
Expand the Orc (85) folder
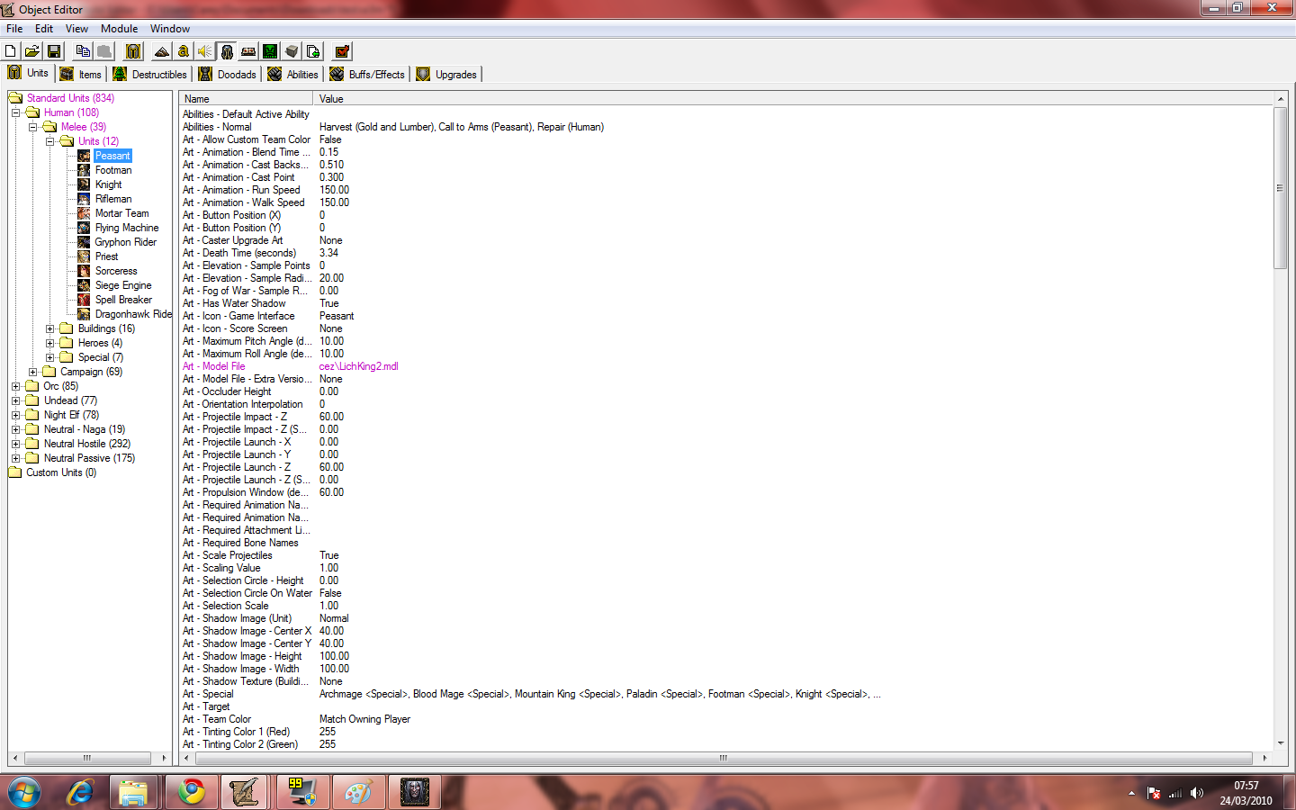(x=15, y=386)
